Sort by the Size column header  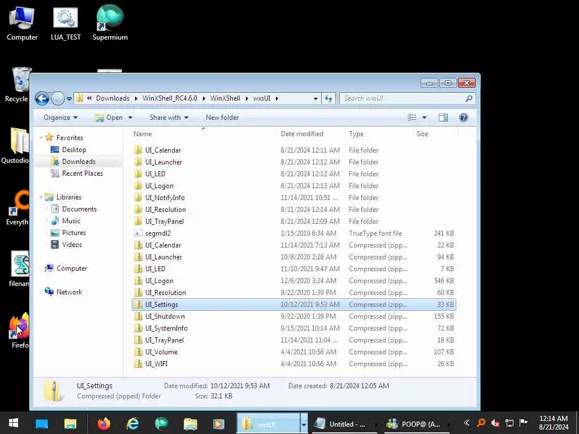point(435,133)
